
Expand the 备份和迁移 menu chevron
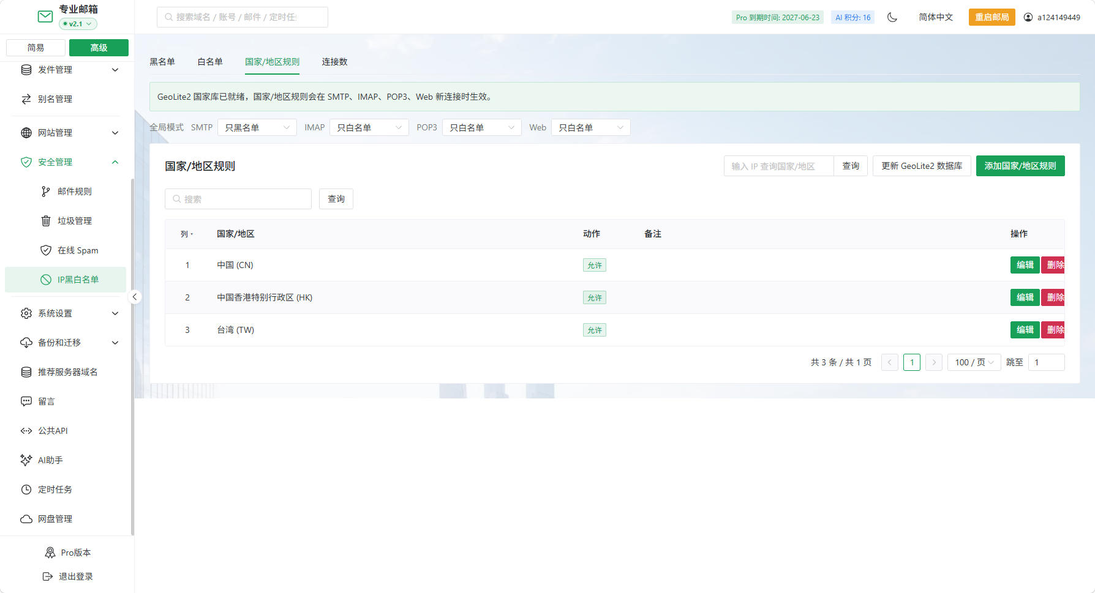[x=115, y=343]
